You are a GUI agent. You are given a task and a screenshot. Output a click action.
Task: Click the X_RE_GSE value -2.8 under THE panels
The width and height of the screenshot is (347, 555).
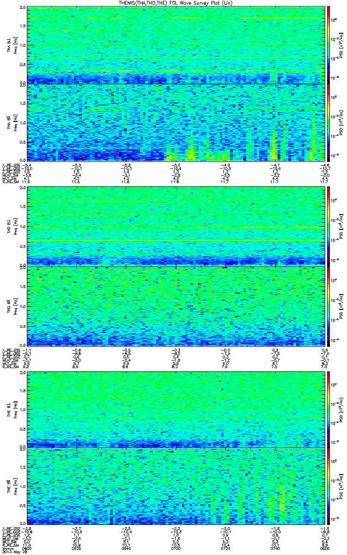(x=26, y=528)
